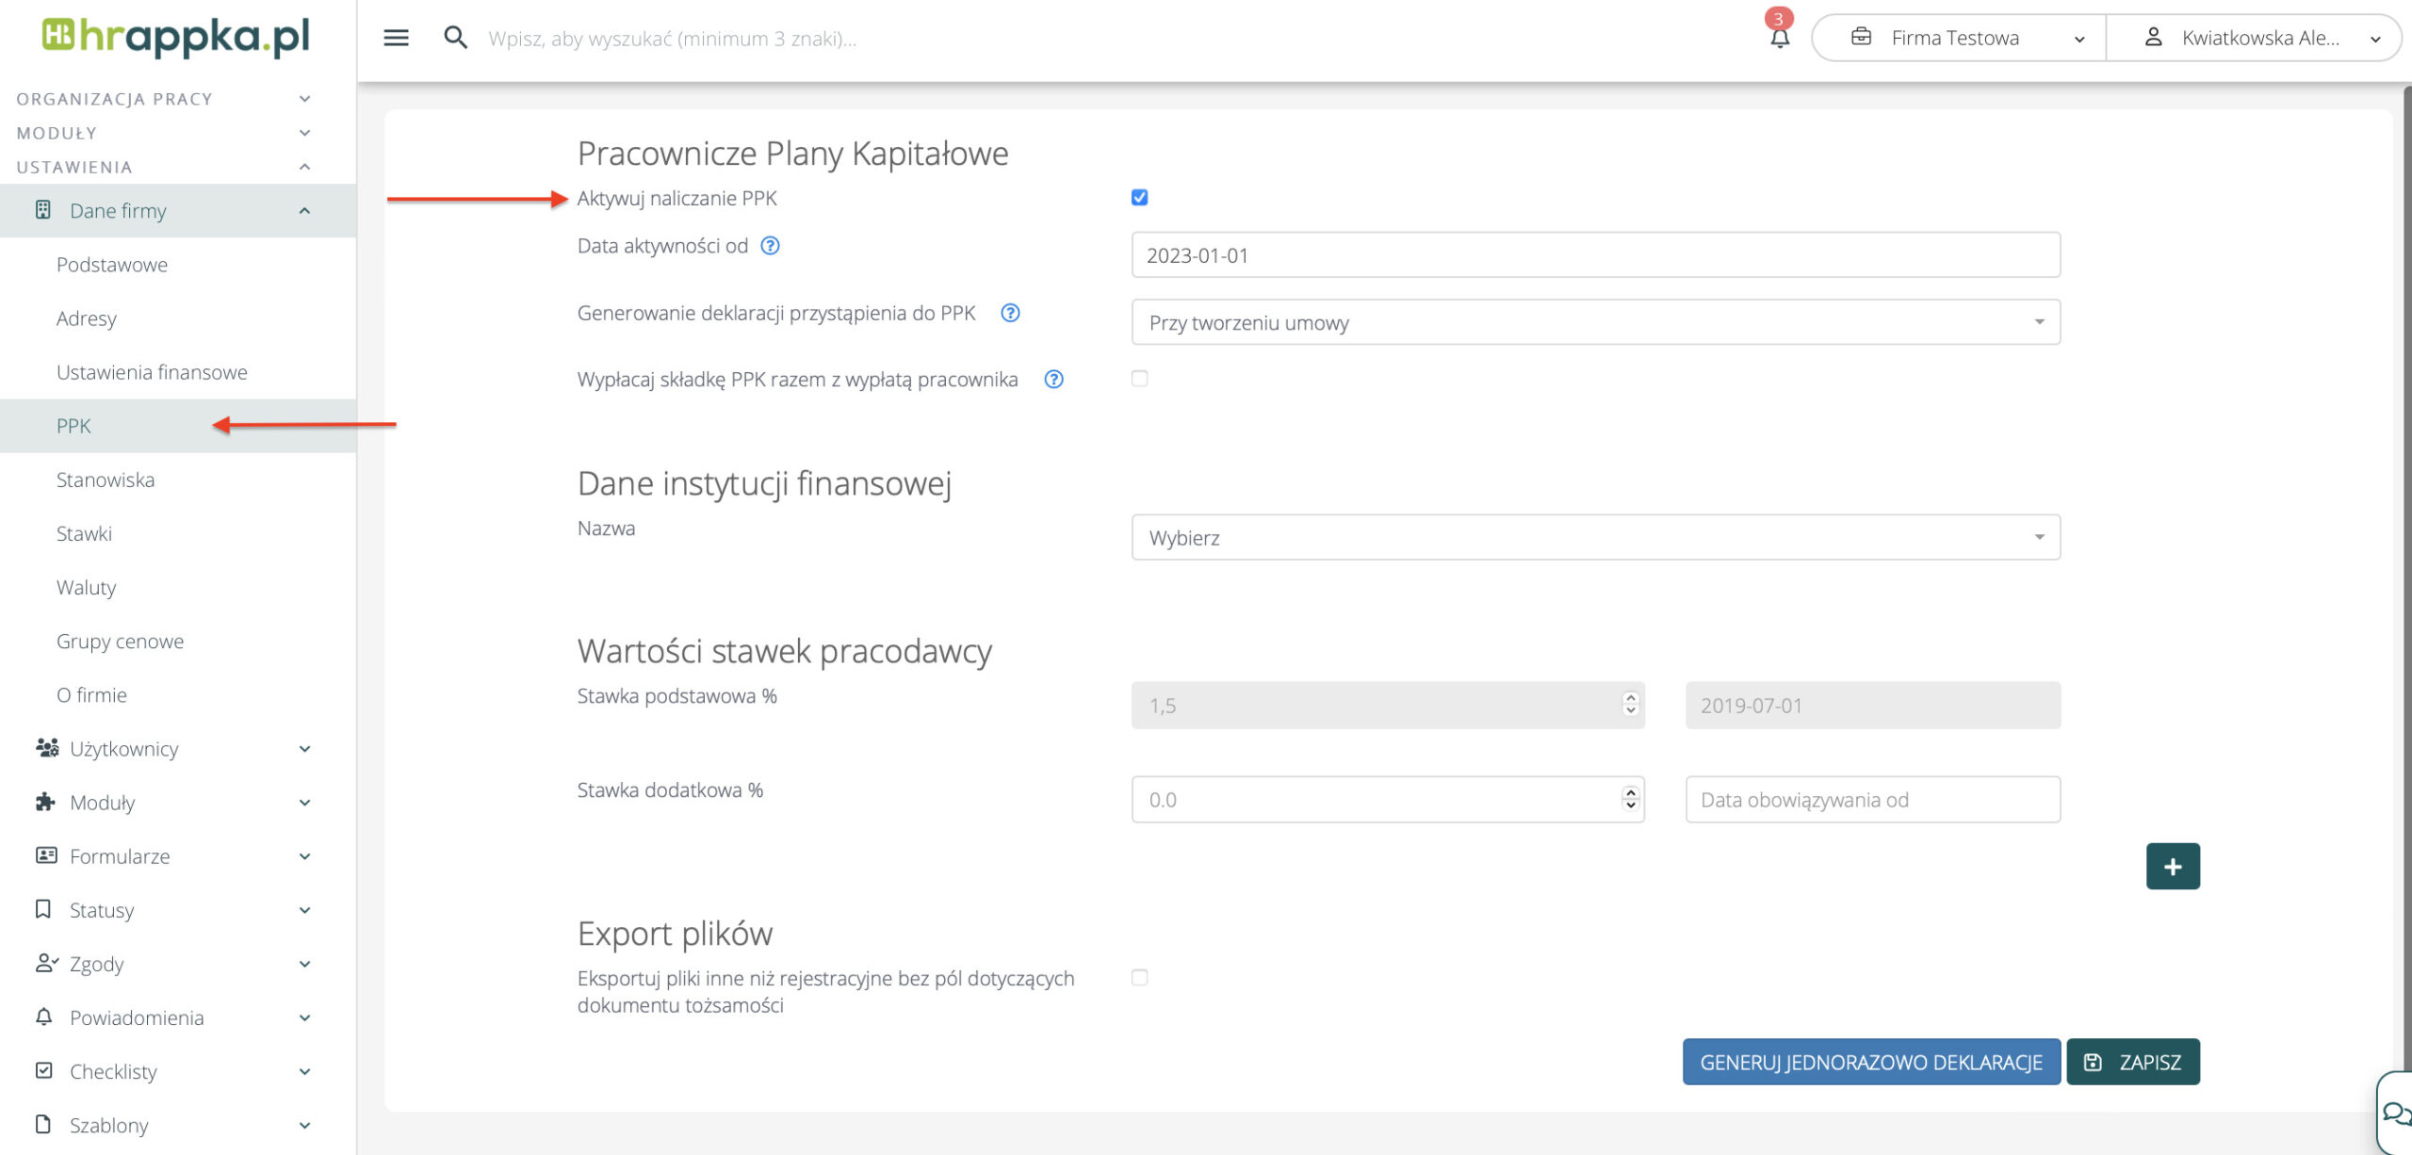The width and height of the screenshot is (2412, 1155).
Task: Open the Przy tworzeniu umowy dropdown
Action: 1594,322
